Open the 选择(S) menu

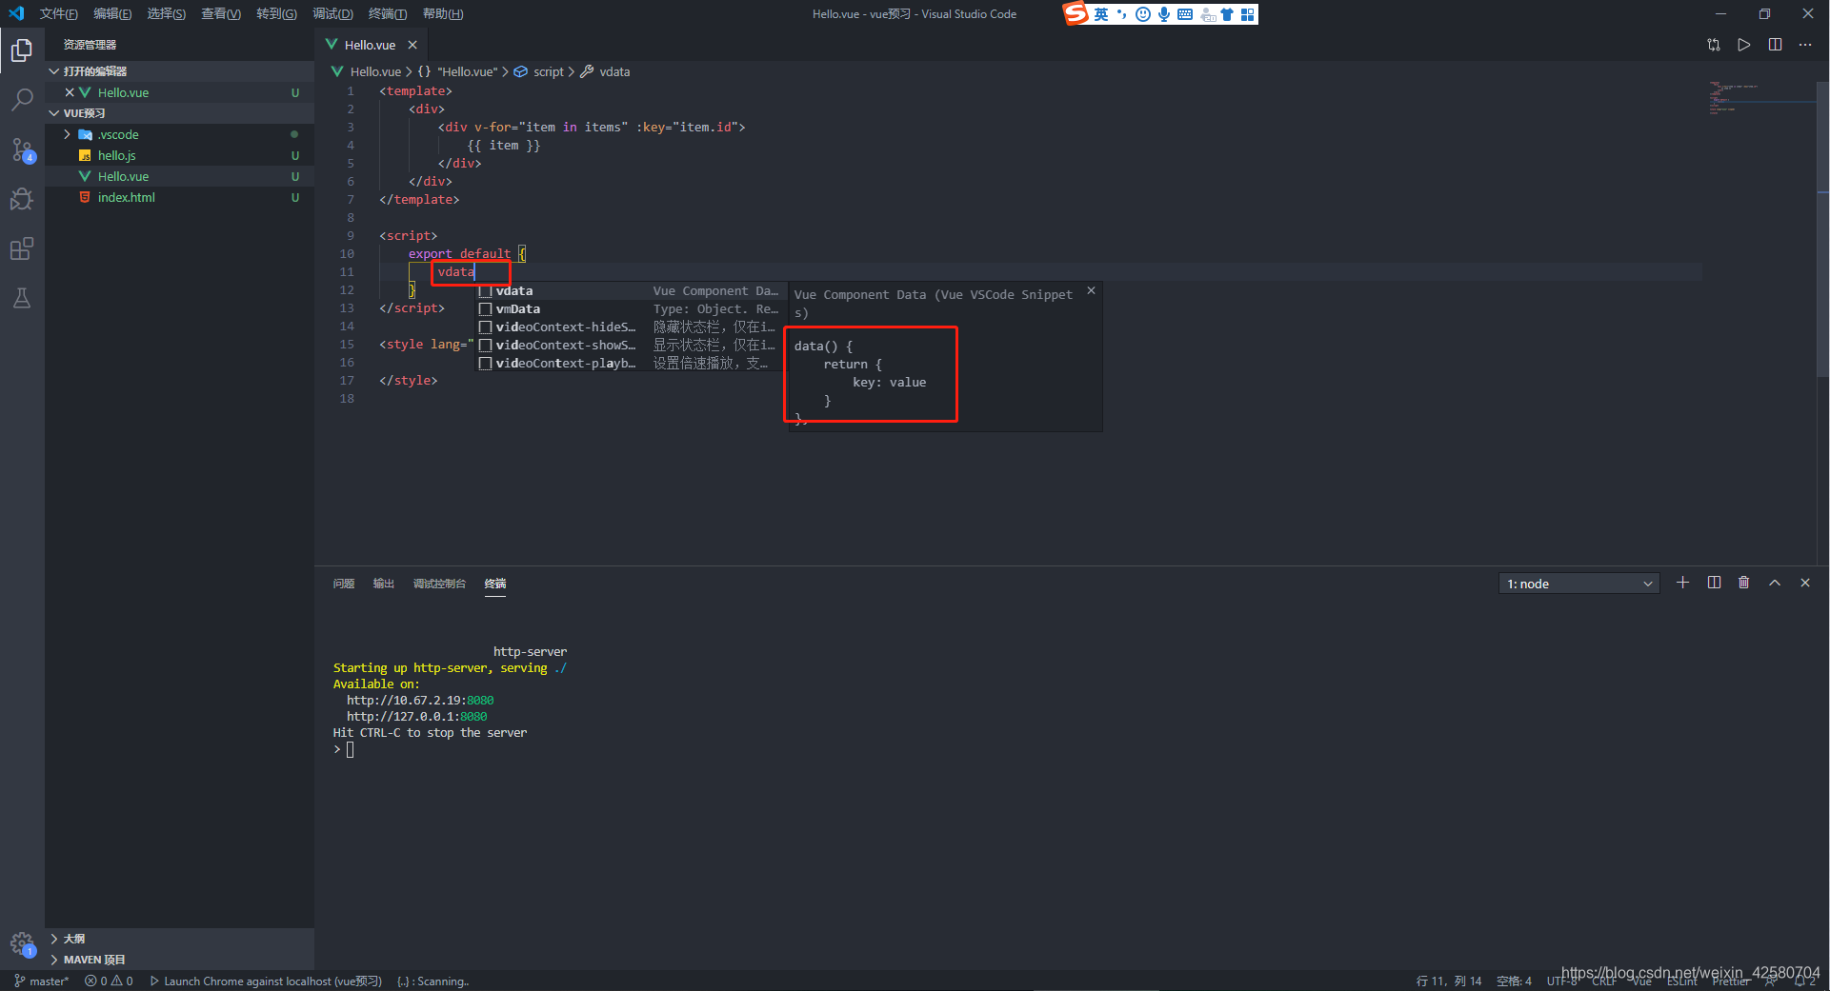coord(166,13)
